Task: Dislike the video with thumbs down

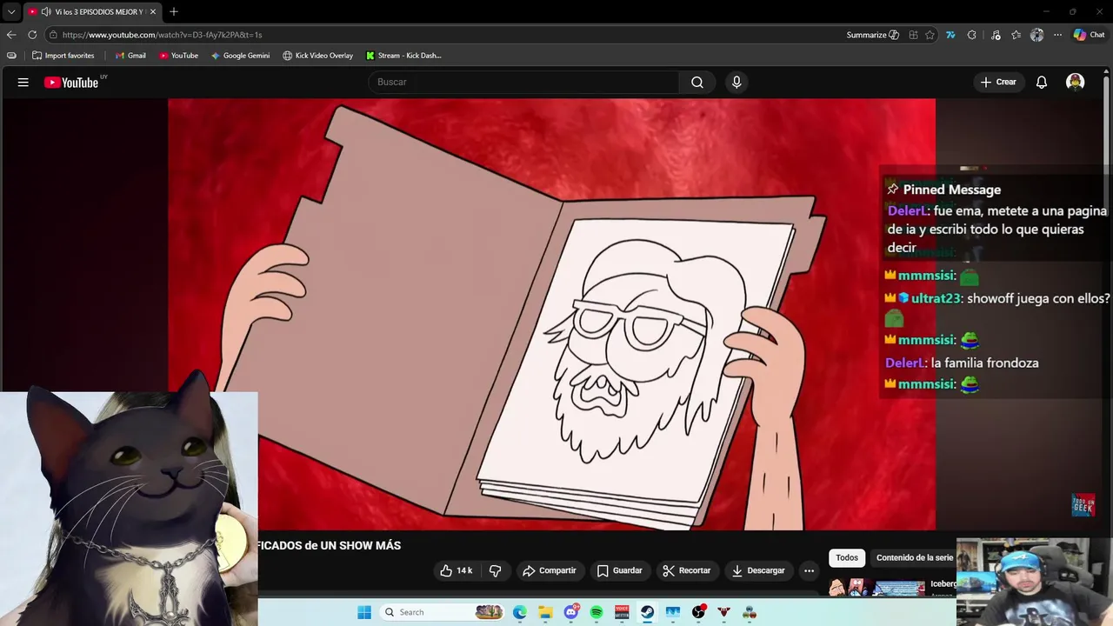Action: pos(496,570)
